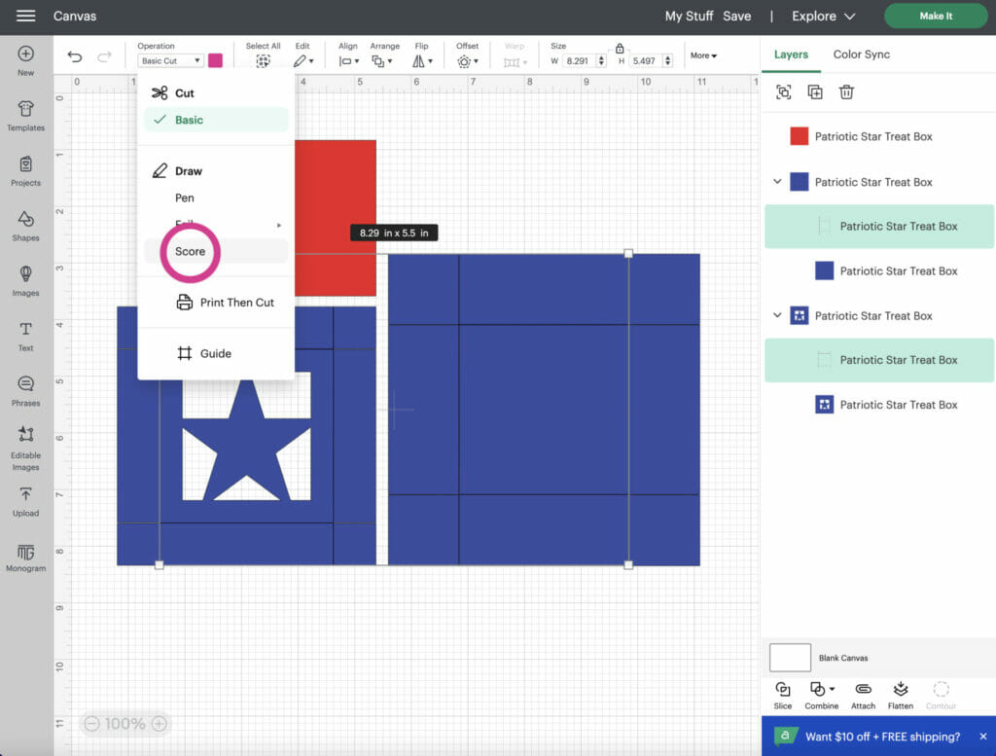Delete the selected layer with trash icon
Viewport: 996px width, 756px height.
pyautogui.click(x=846, y=91)
